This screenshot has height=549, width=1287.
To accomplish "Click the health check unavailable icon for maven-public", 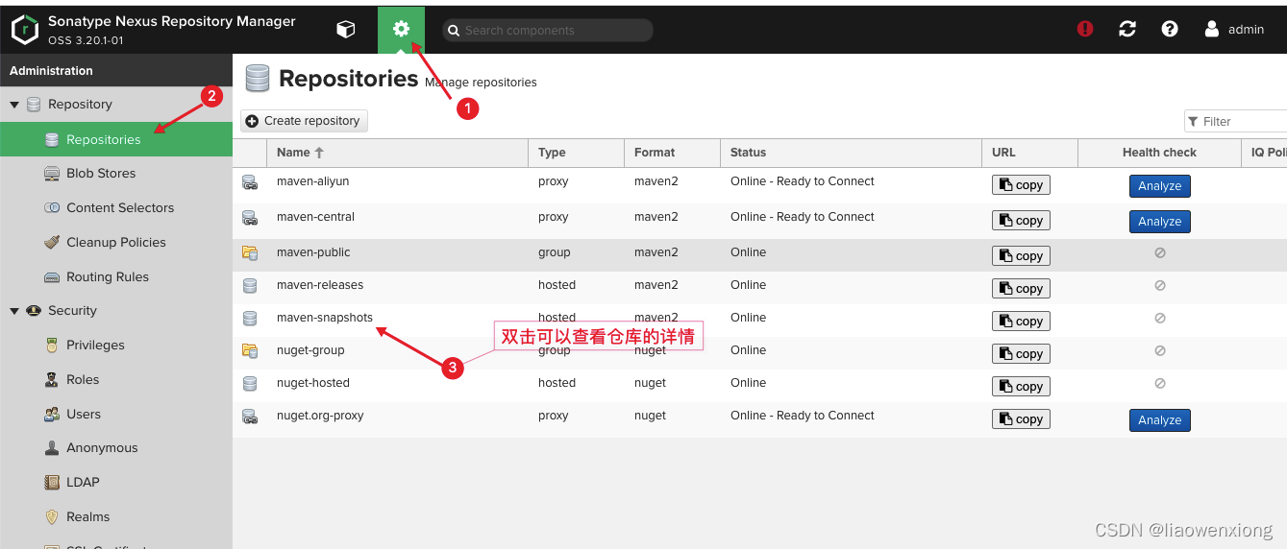I will pyautogui.click(x=1160, y=252).
